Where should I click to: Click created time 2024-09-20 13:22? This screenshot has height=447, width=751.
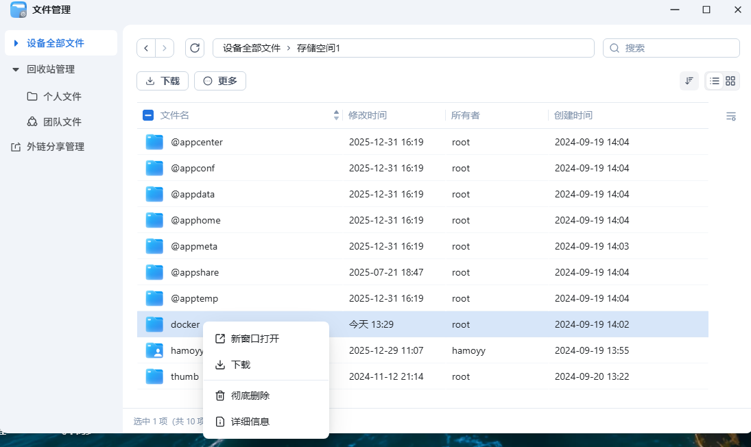[x=592, y=376]
